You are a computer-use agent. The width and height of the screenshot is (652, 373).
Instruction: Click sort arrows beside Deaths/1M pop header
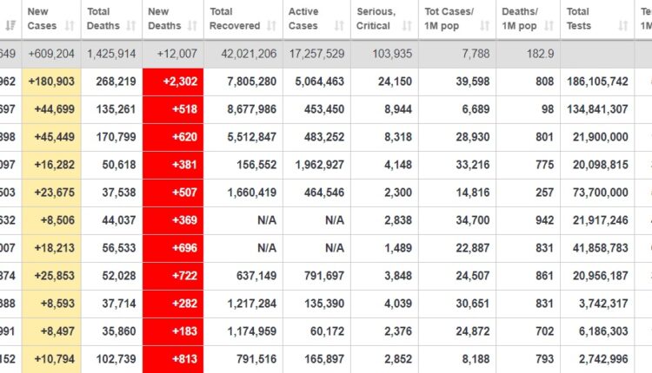pyautogui.click(x=549, y=26)
